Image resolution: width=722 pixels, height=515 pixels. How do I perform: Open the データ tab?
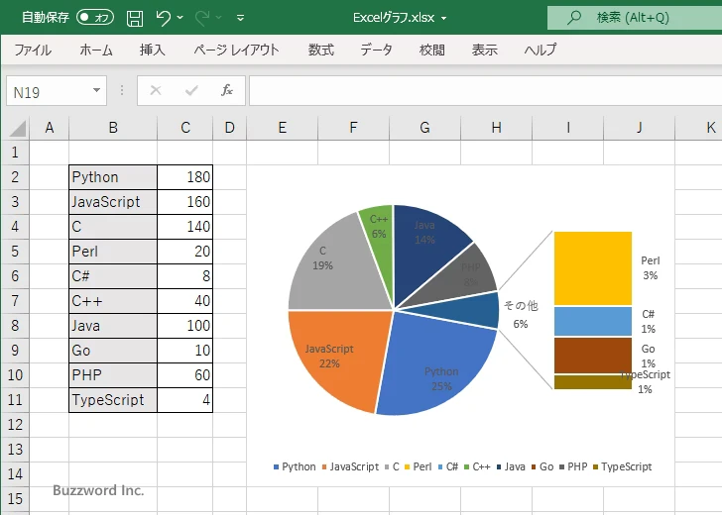(x=376, y=50)
